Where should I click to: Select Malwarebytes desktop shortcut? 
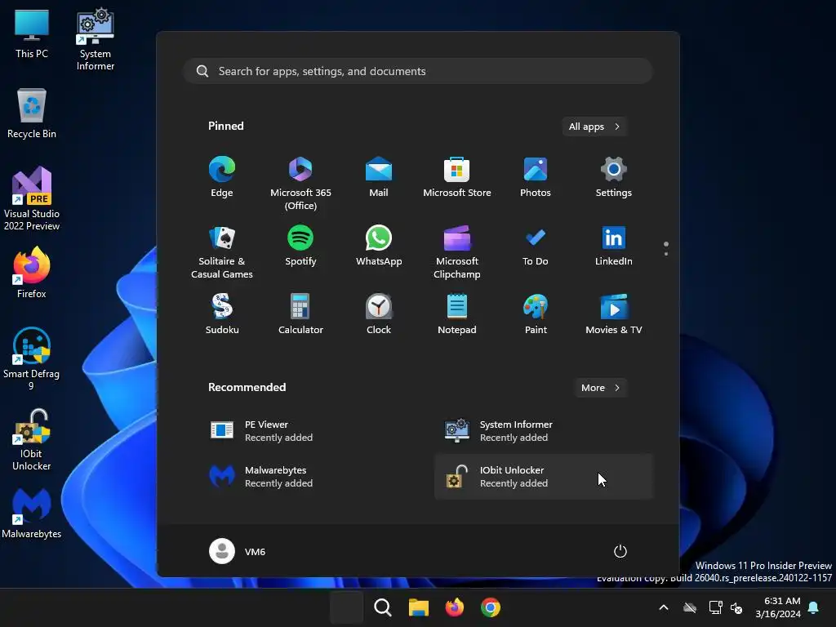32,513
